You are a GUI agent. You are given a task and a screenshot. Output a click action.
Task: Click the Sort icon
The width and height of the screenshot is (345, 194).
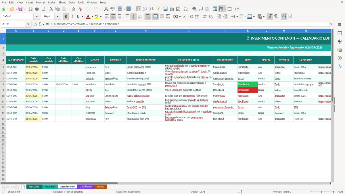(139, 9)
